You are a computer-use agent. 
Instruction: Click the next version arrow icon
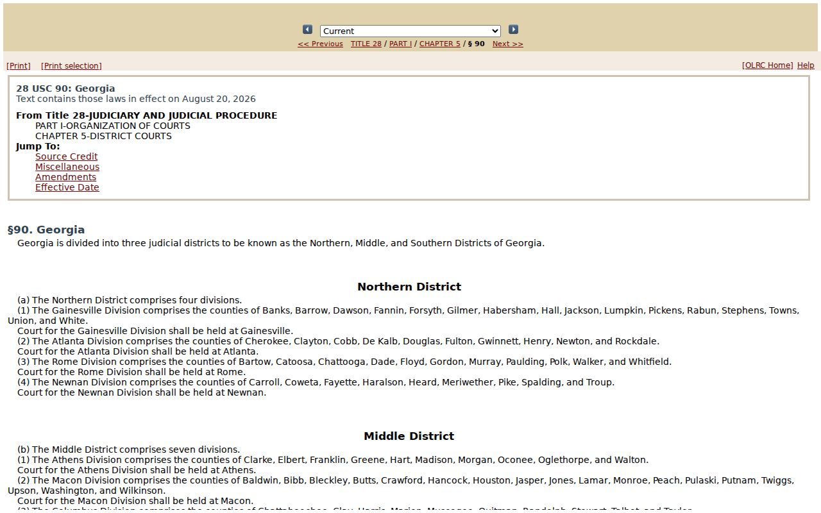click(x=513, y=29)
